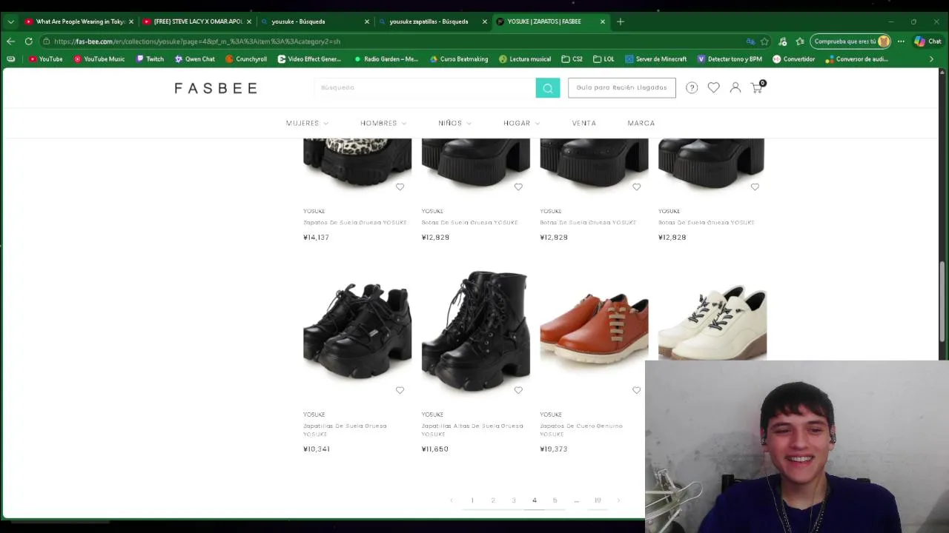Switch to yousuke zapatillas - Búsqueda tab
This screenshot has width=949, height=533.
(x=432, y=21)
